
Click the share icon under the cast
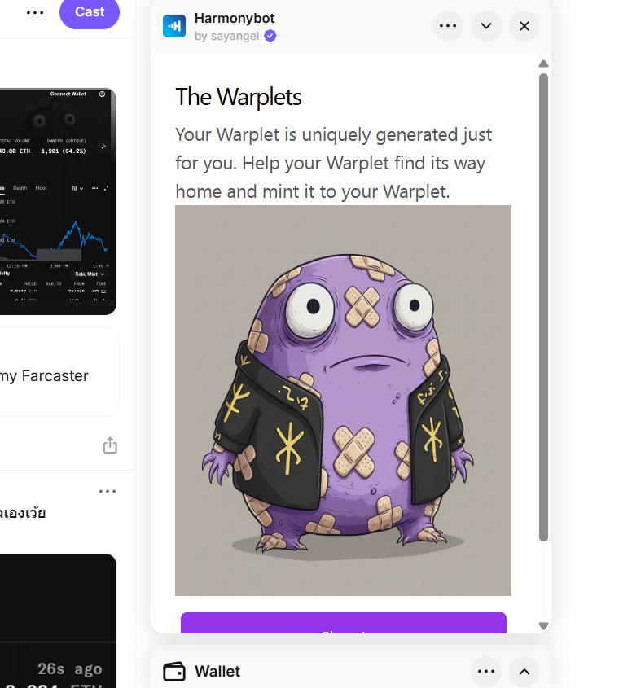(110, 445)
